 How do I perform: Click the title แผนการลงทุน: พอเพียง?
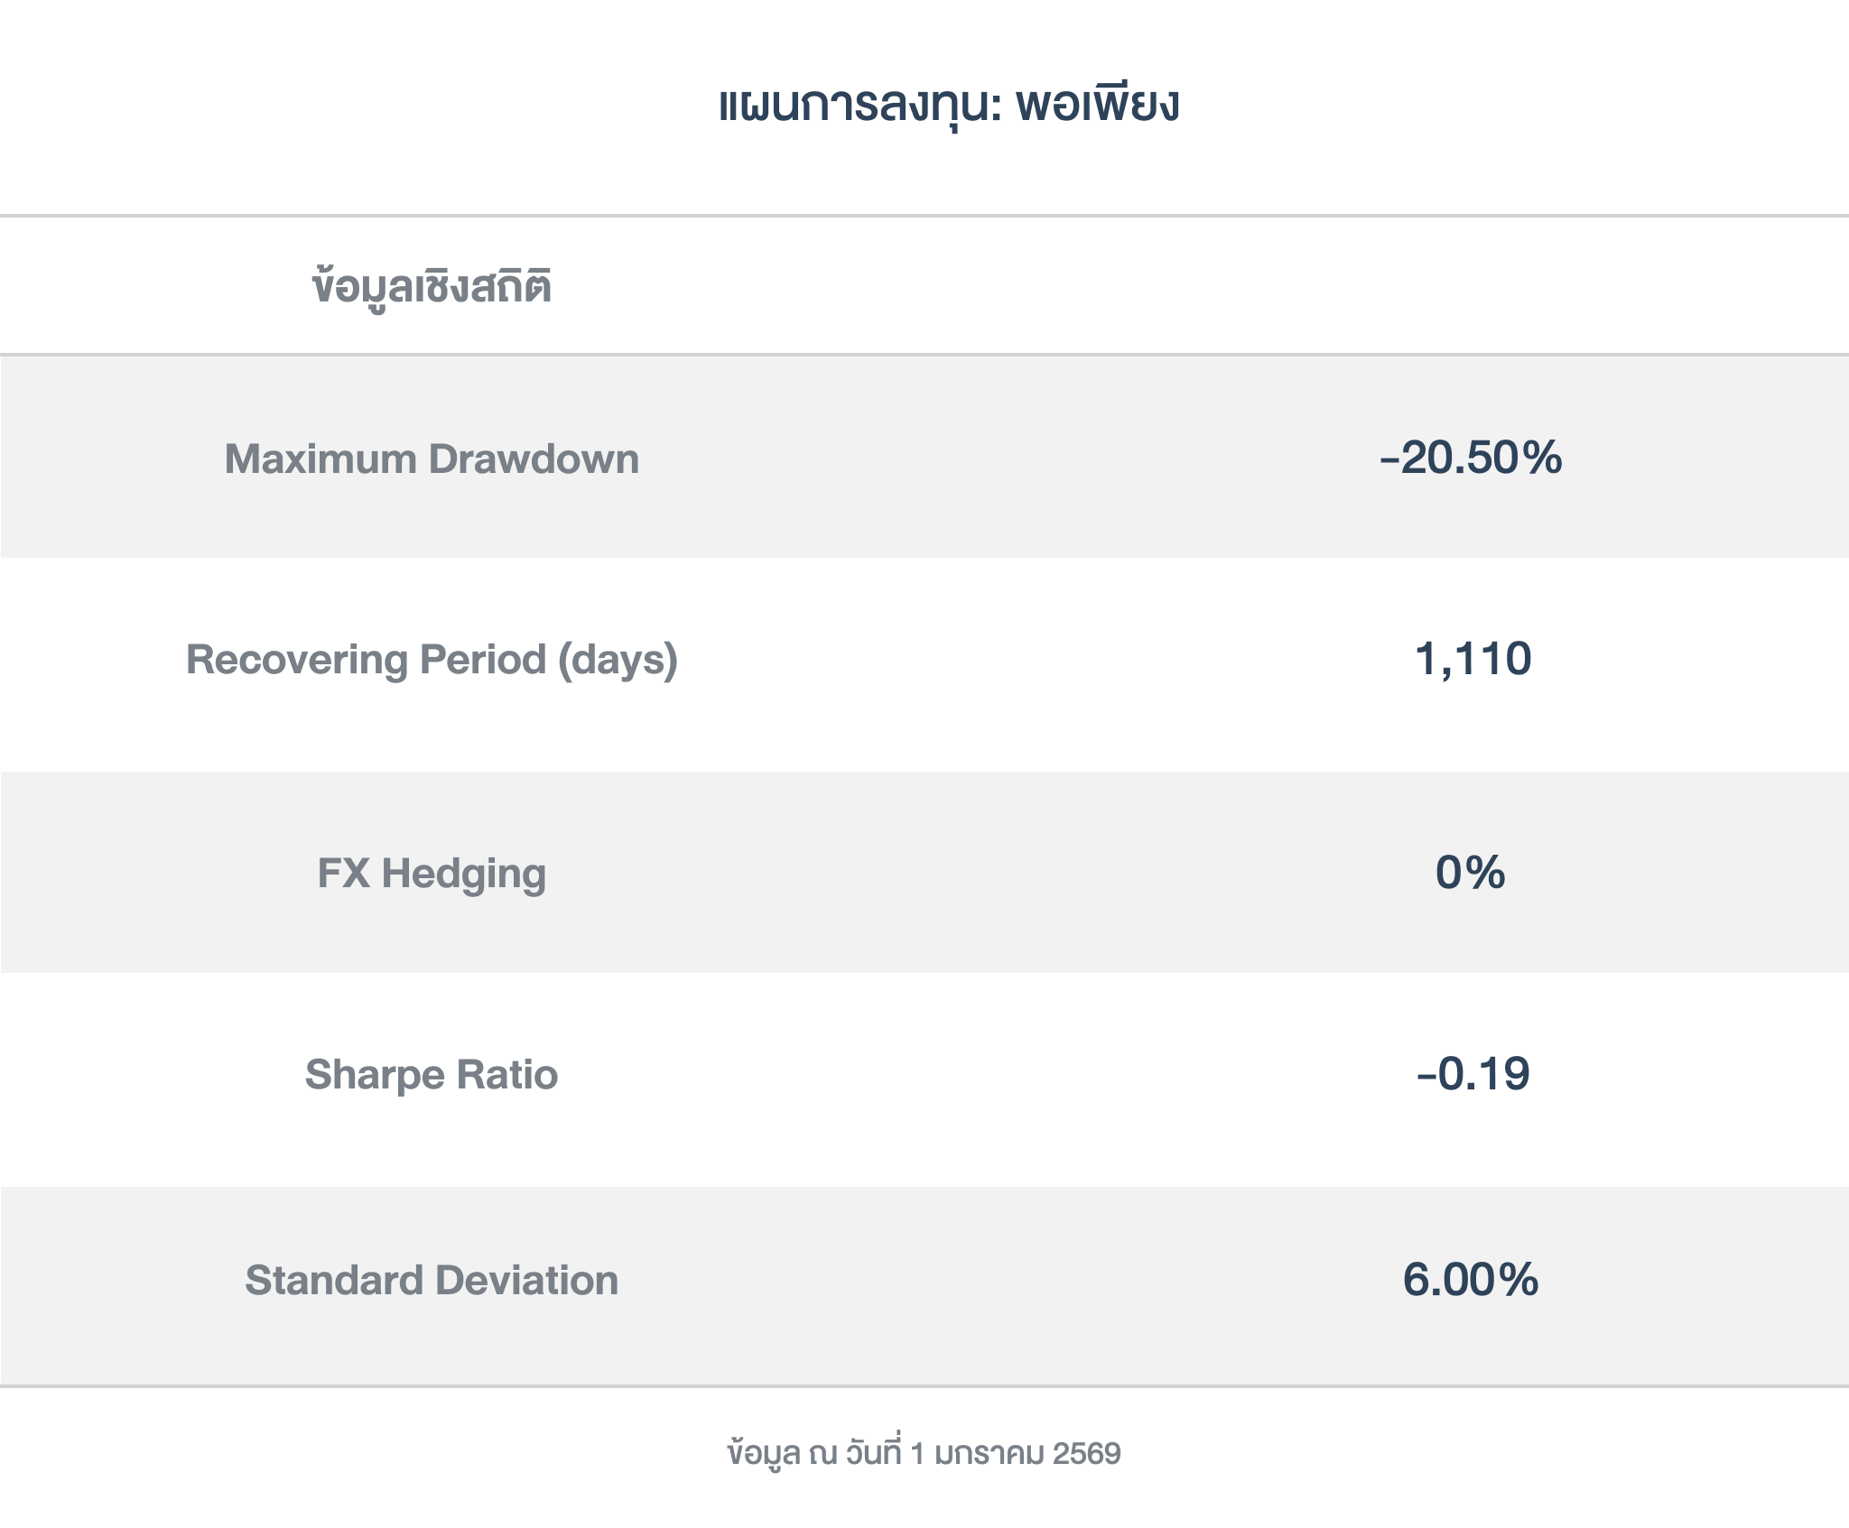[x=949, y=105]
